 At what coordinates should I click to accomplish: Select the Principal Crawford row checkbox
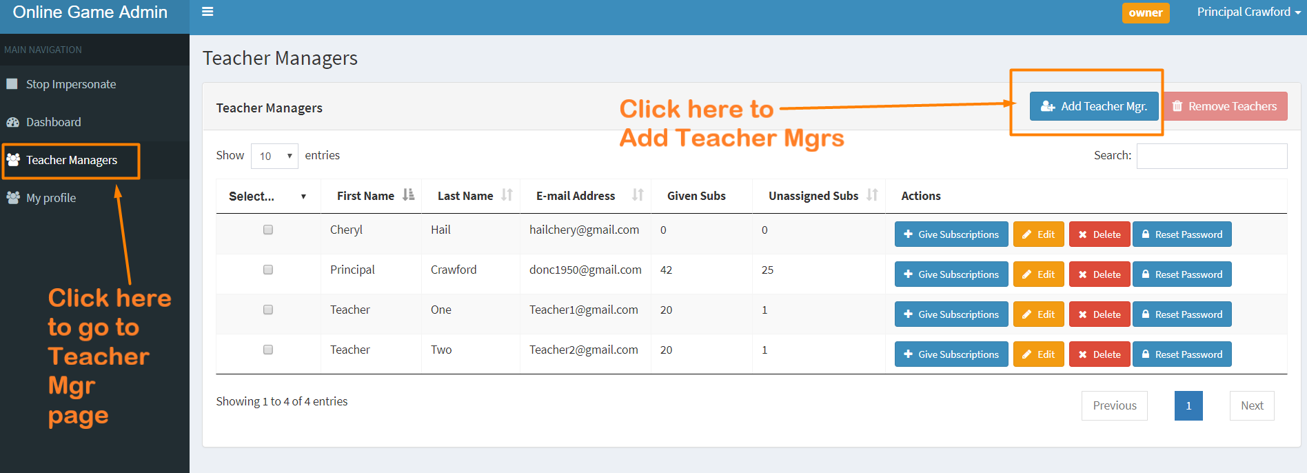click(x=268, y=270)
